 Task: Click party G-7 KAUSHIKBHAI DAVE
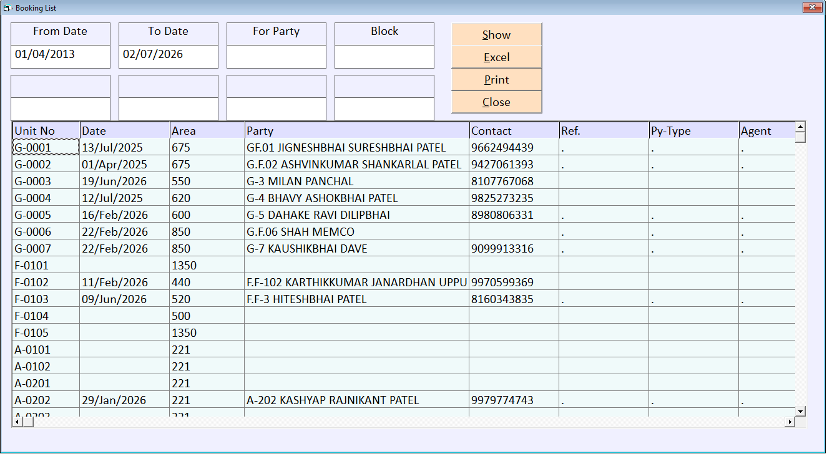pyautogui.click(x=357, y=249)
